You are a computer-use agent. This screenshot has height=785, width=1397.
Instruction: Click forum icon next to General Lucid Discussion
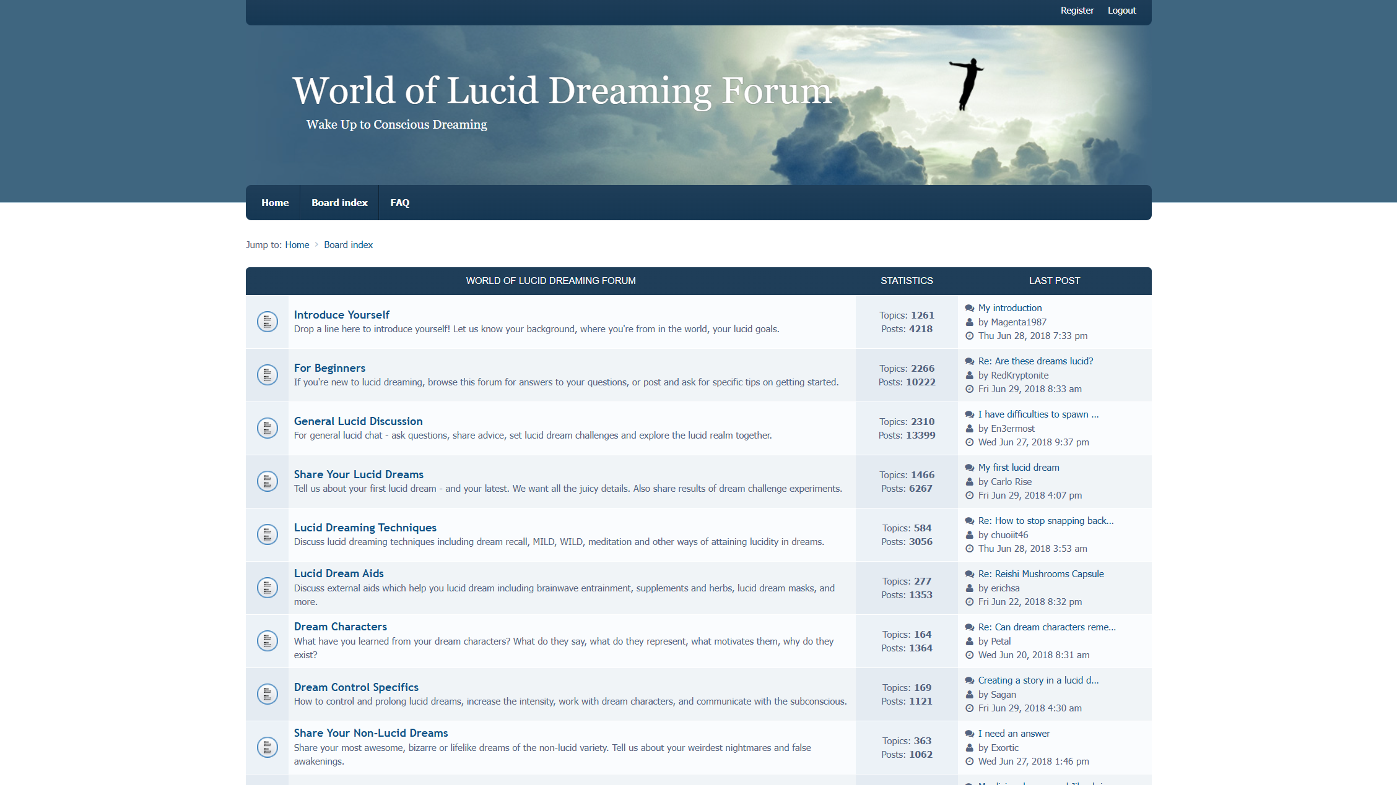tap(267, 428)
